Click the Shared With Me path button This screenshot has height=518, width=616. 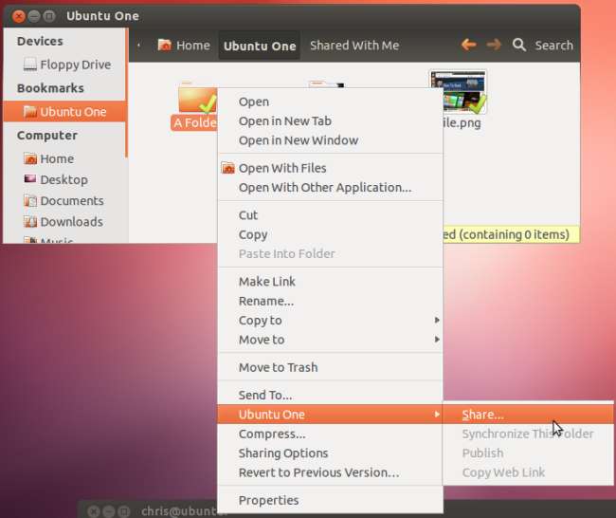point(354,46)
